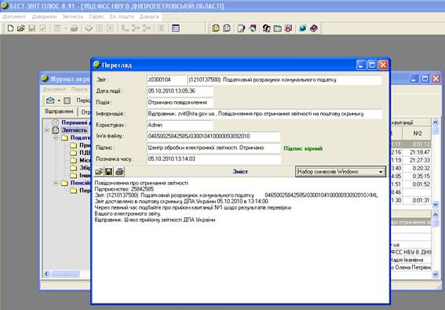The width and height of the screenshot is (445, 310).
Task: Click the line 'Підприємство: 25842585'
Action: click(x=124, y=189)
